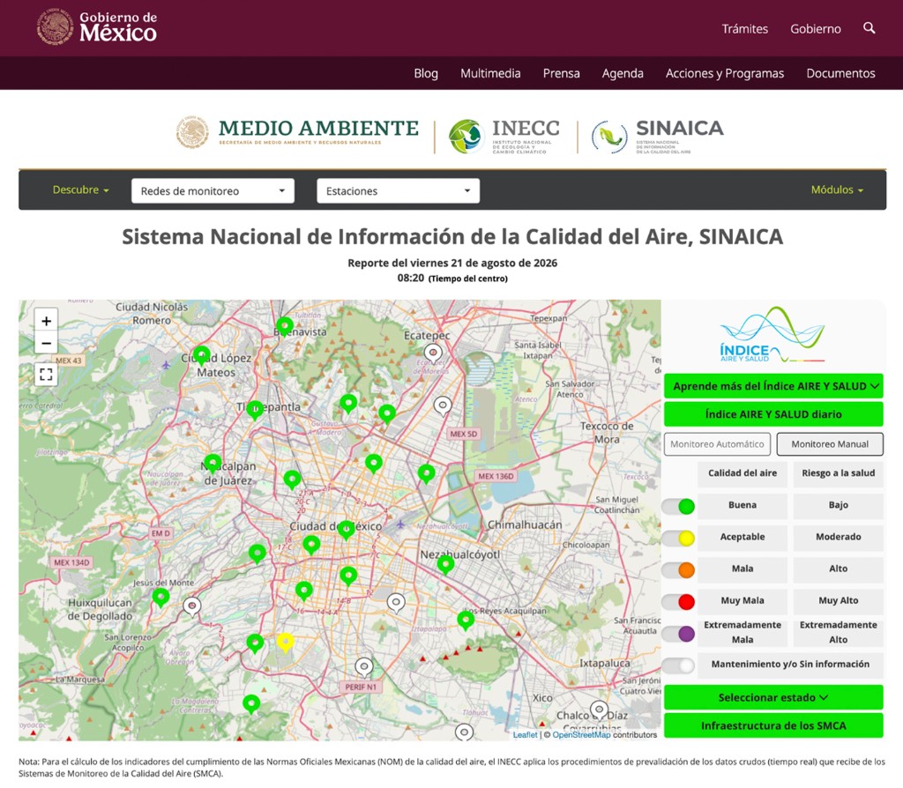Click white marker beside Jesús del Monte
The image size is (903, 788).
pyautogui.click(x=192, y=606)
